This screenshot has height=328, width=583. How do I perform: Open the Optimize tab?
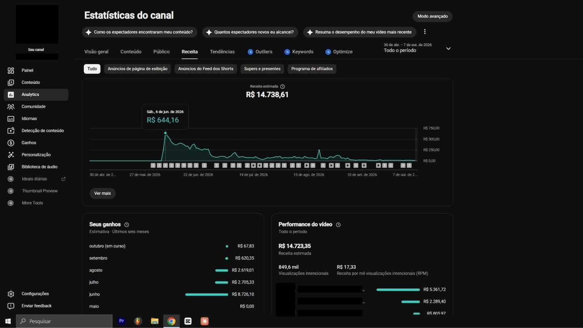tap(339, 52)
